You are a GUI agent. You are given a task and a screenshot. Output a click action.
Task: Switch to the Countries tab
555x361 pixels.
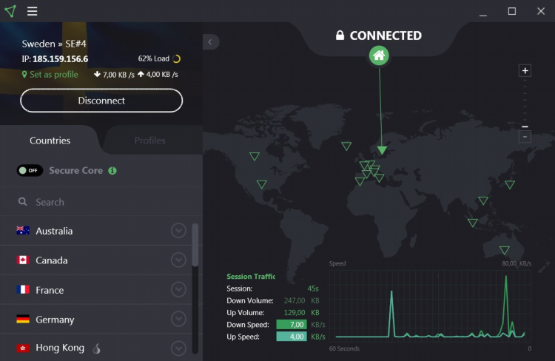50,141
